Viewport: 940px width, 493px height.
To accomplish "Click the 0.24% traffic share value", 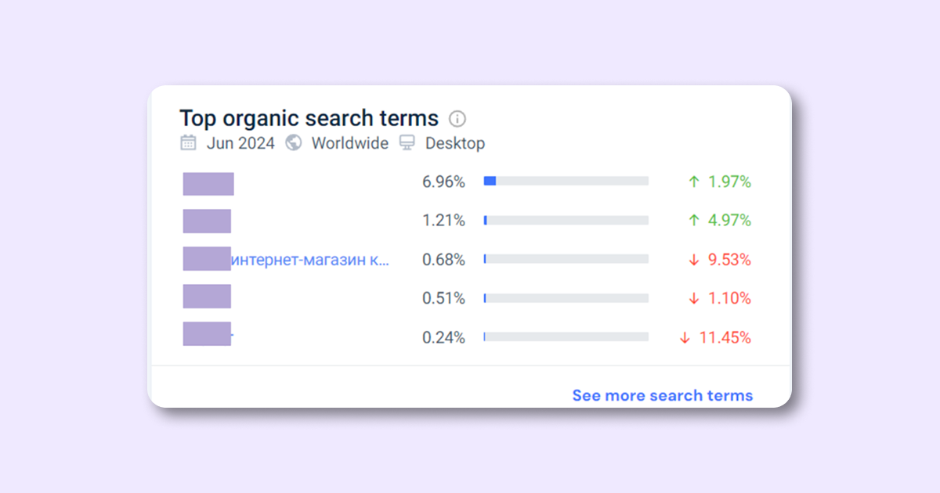I will 443,338.
